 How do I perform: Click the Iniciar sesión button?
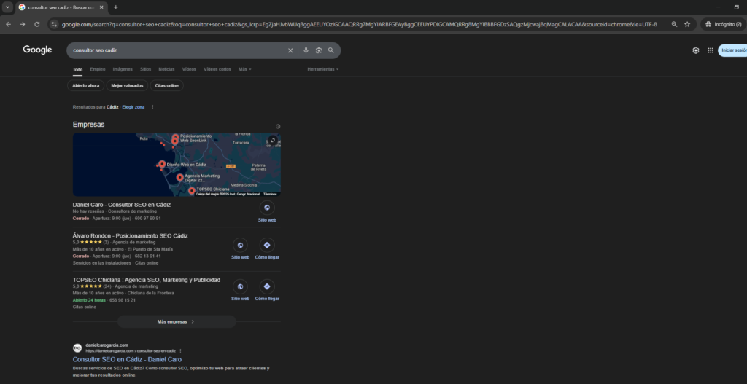tap(732, 50)
